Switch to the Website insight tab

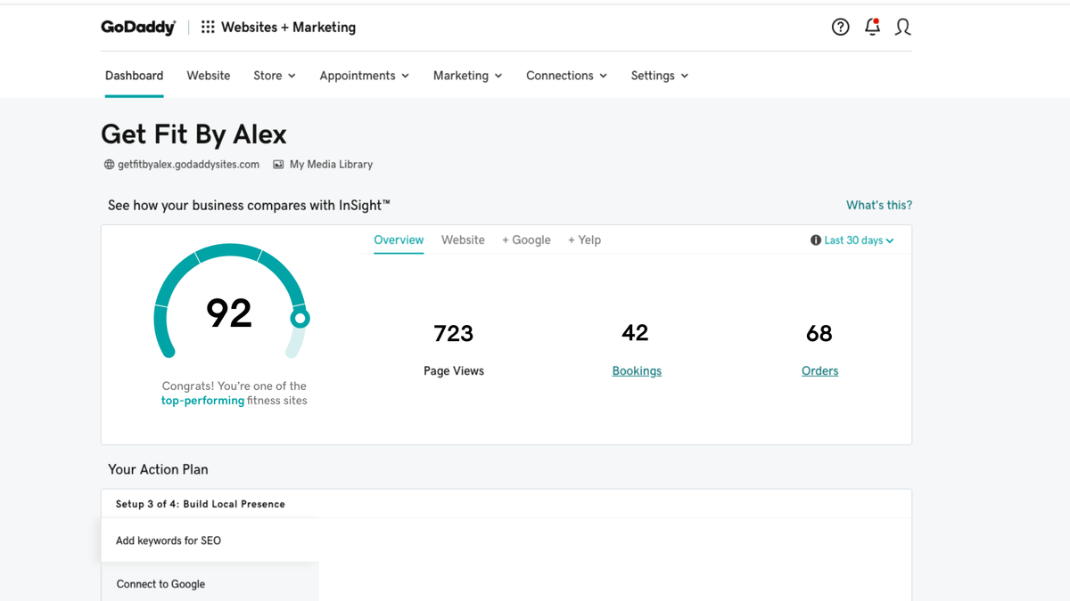point(463,240)
